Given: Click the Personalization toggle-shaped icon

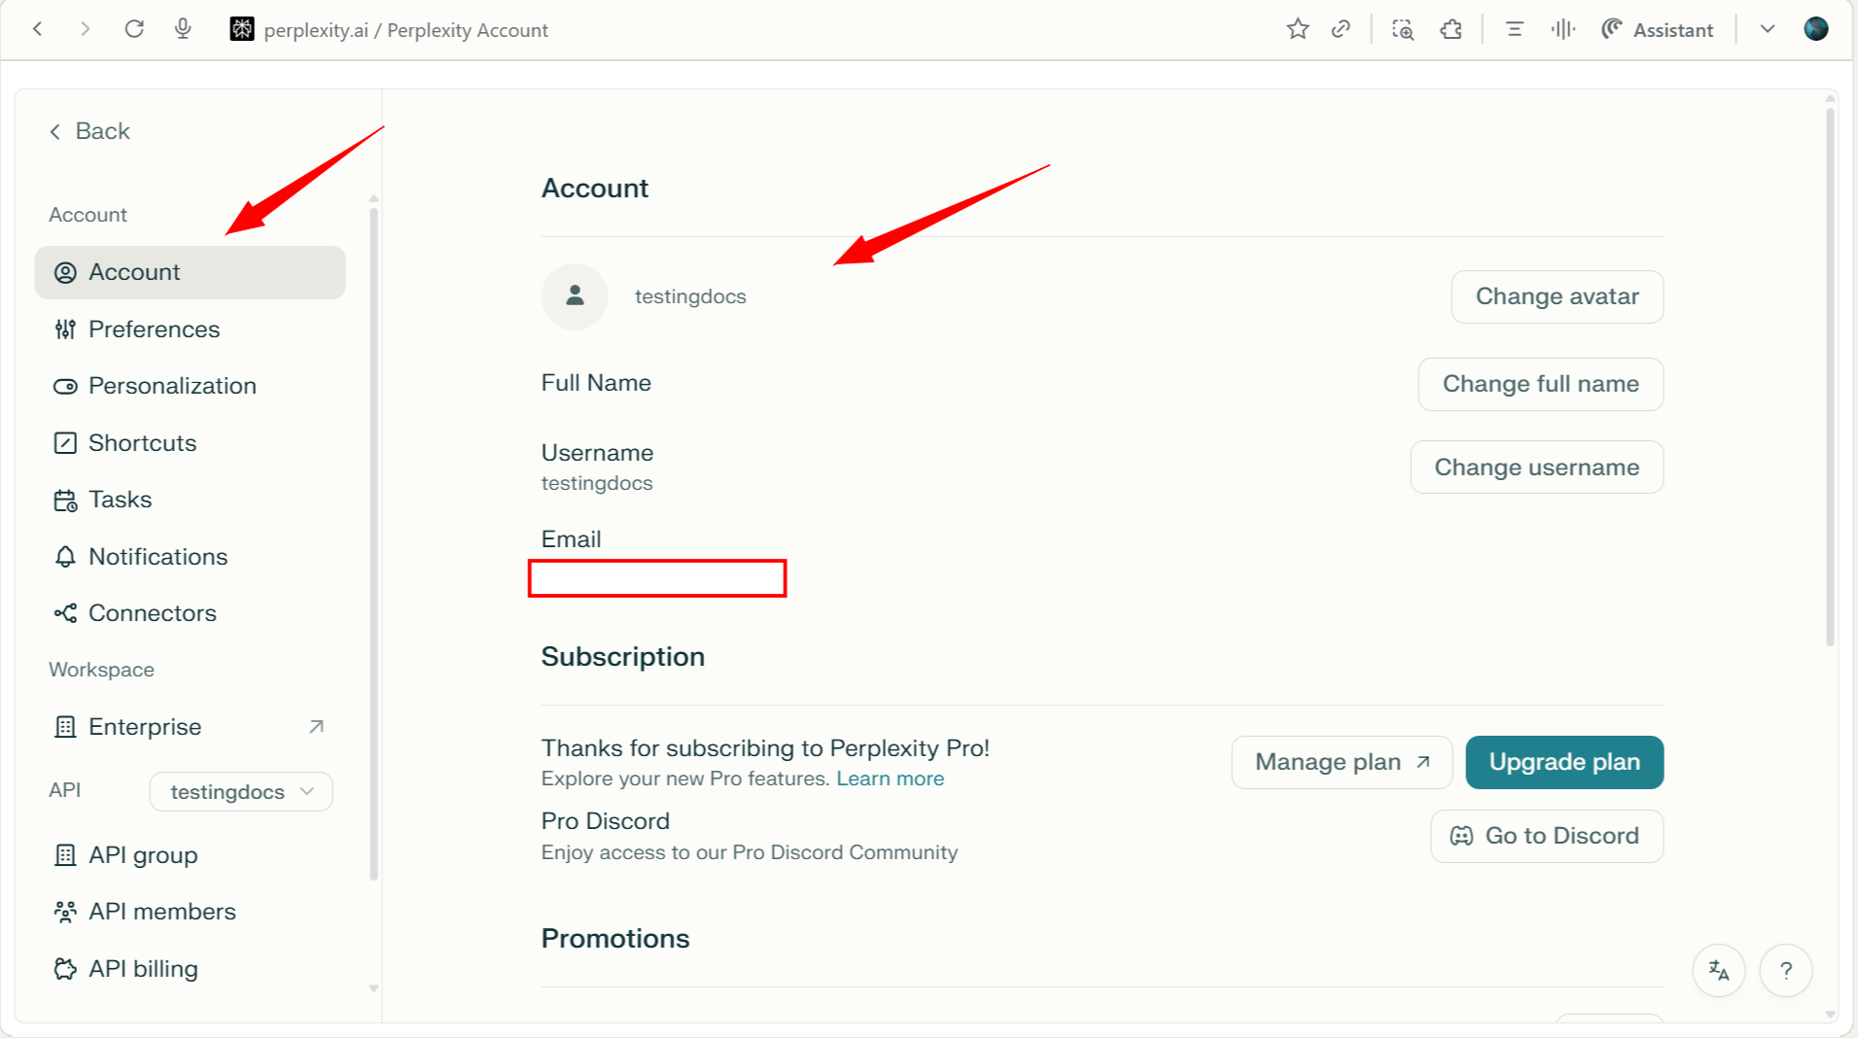Looking at the screenshot, I should click(65, 387).
